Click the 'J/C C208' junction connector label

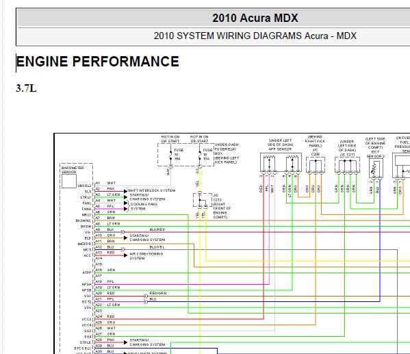(x=315, y=152)
